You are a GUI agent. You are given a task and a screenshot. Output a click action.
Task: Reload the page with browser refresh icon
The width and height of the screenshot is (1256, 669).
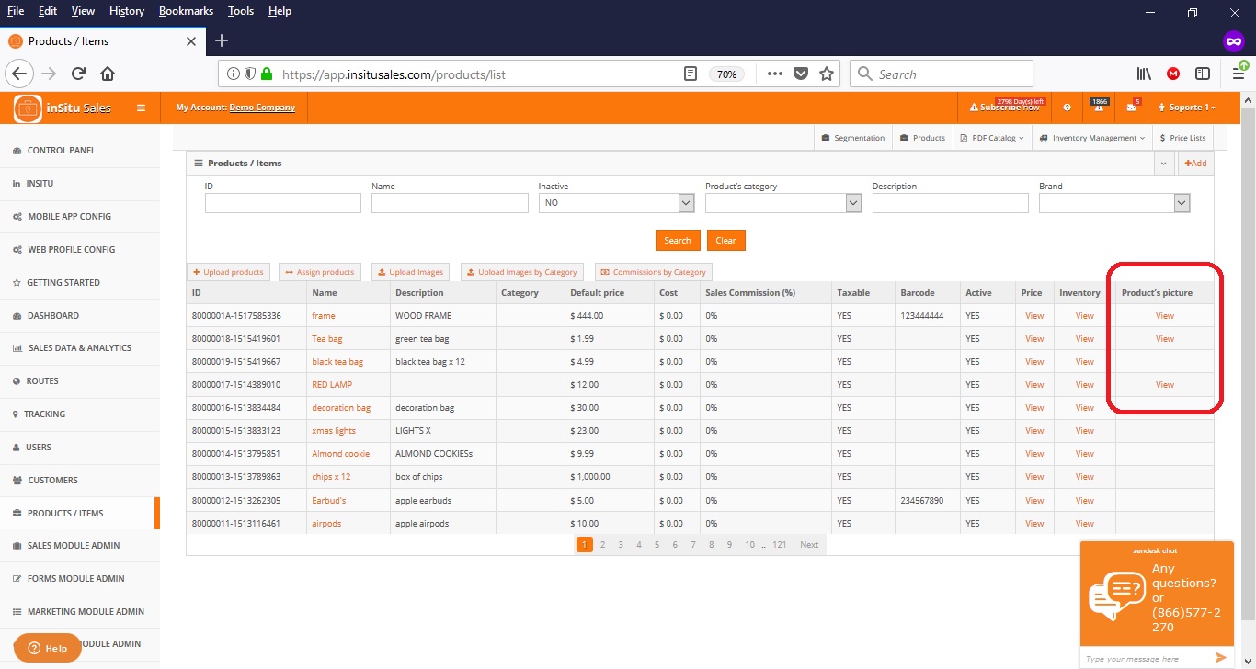click(x=79, y=74)
